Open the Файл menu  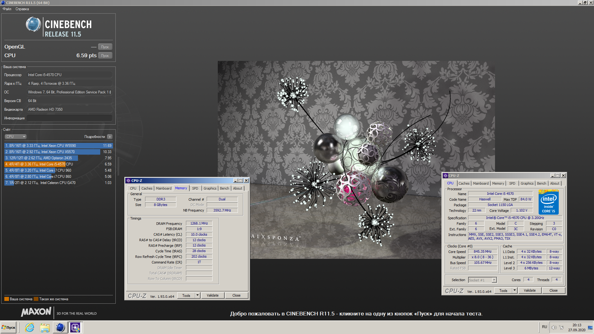(x=7, y=9)
